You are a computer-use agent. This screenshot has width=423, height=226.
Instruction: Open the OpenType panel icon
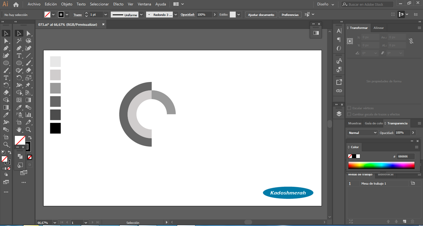(339, 48)
